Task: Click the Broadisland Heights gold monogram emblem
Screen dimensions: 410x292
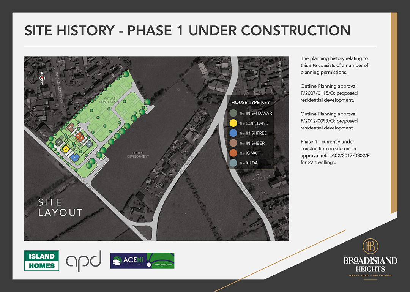Action: coord(370,247)
